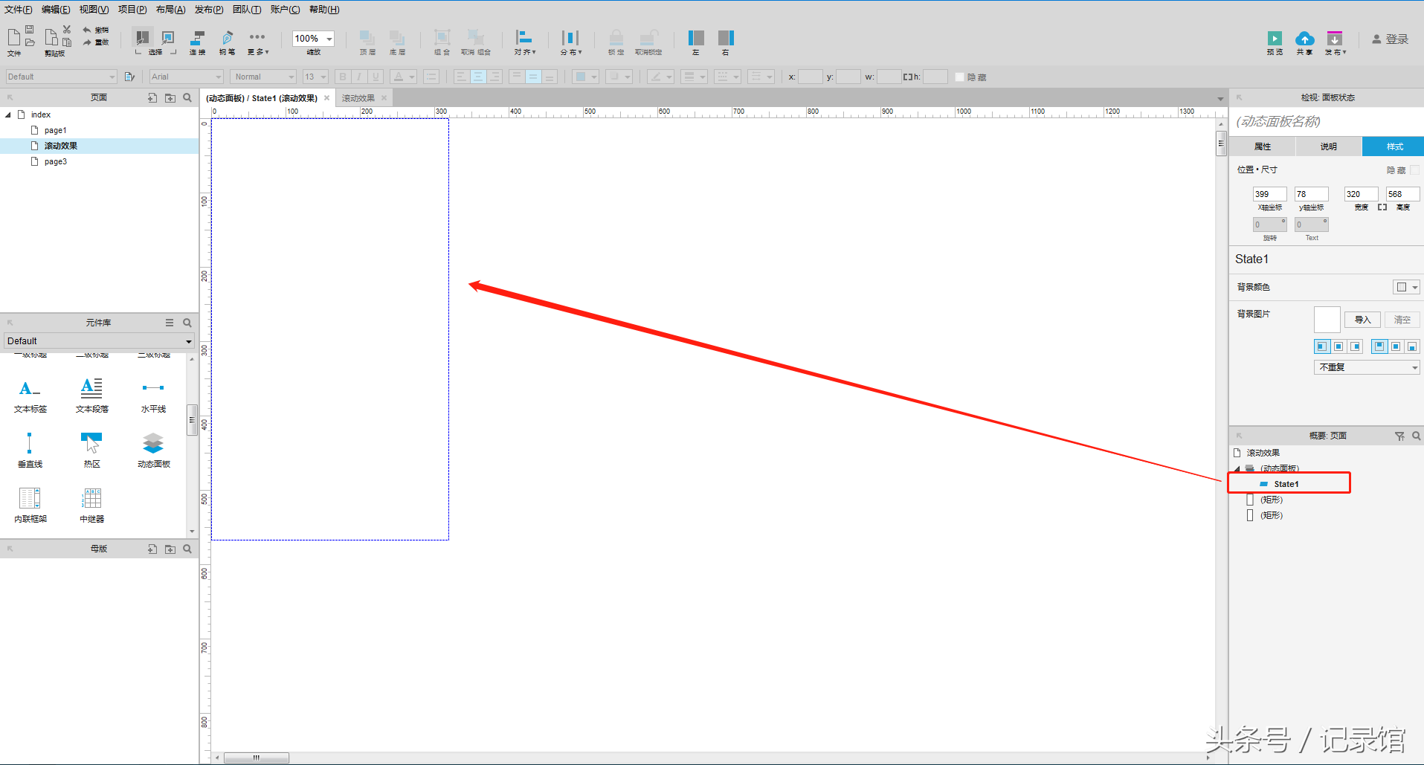This screenshot has height=765, width=1424.
Task: Collapse the index page tree node
Action: click(8, 114)
